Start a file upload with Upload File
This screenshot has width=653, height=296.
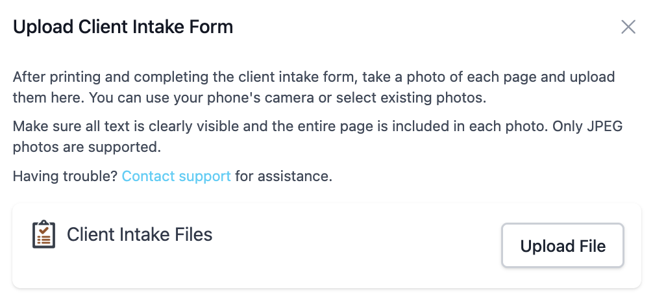(563, 245)
